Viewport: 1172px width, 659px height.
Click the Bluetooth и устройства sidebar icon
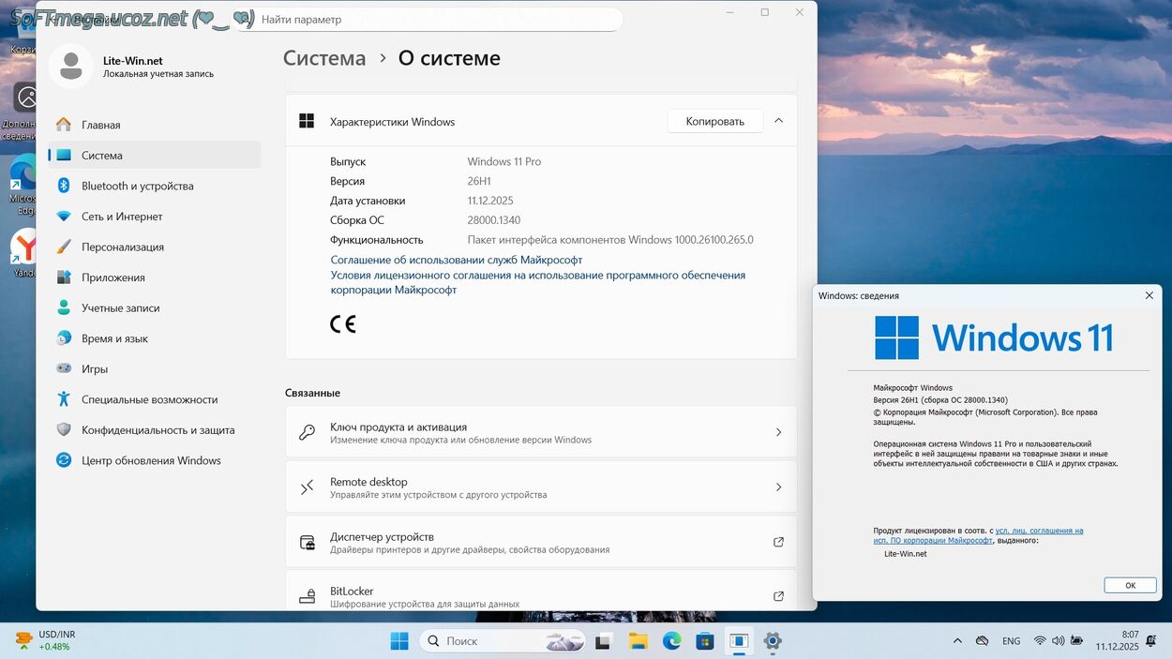tap(64, 186)
